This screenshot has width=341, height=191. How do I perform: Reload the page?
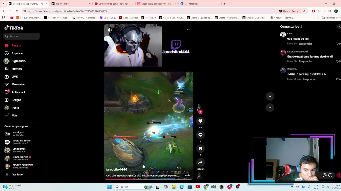click(x=17, y=11)
